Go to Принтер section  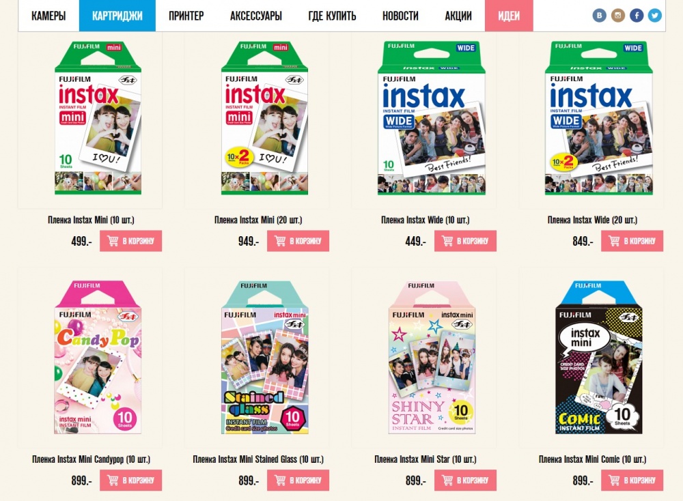[x=186, y=16]
